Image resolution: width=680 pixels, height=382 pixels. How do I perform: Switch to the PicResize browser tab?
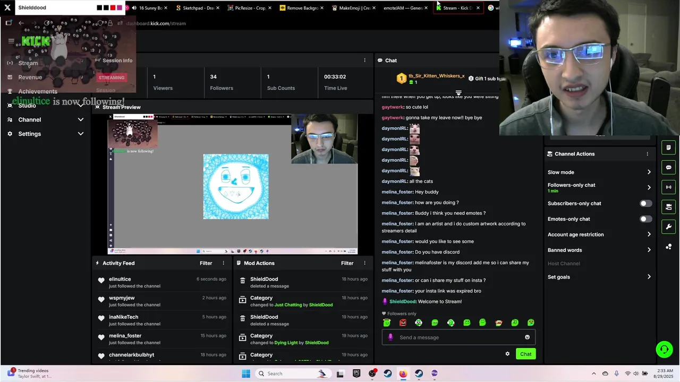point(250,8)
